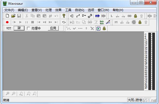
Task: Toggle the green play-in-box automation icon
Action: pyautogui.click(x=98, y=29)
